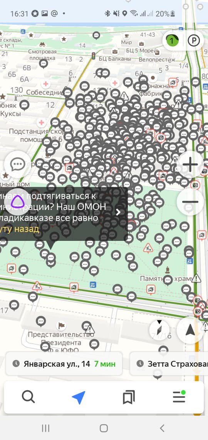Tap Android recent apps button
Image resolution: width=208 pixels, height=440 pixels.
coord(45,428)
